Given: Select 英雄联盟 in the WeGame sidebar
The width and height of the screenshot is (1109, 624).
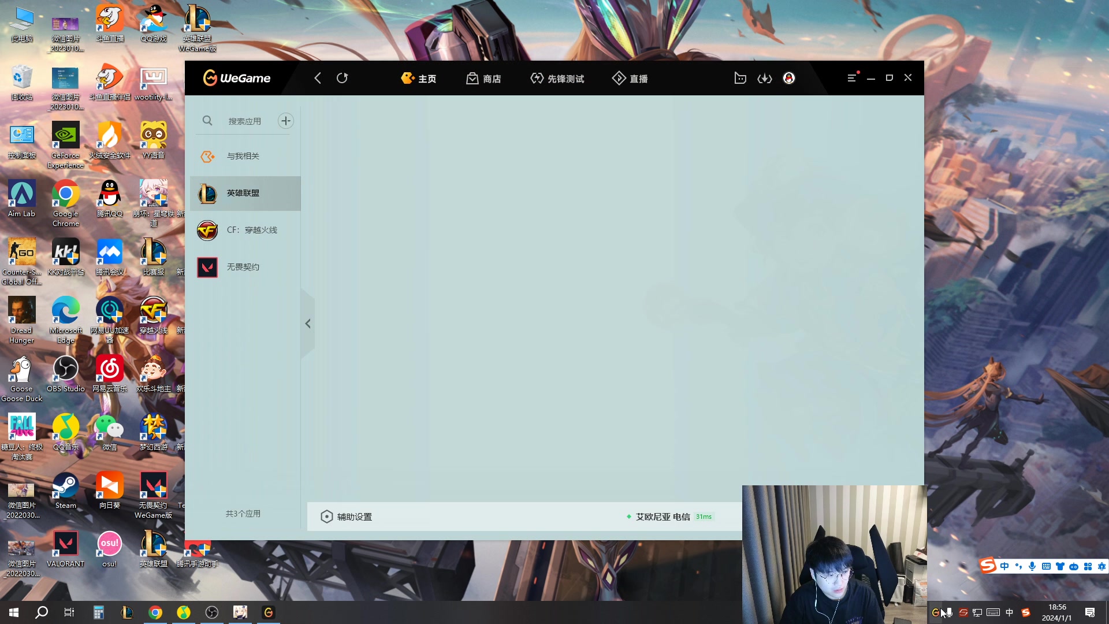Looking at the screenshot, I should coord(245,193).
